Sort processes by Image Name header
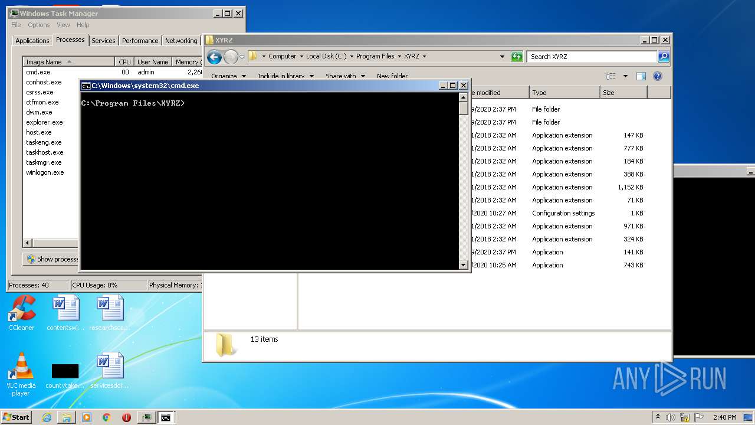Image resolution: width=755 pixels, height=425 pixels. [68, 62]
